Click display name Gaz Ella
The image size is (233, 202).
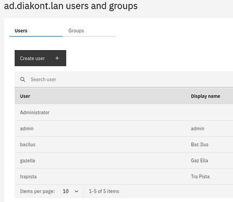200,161
